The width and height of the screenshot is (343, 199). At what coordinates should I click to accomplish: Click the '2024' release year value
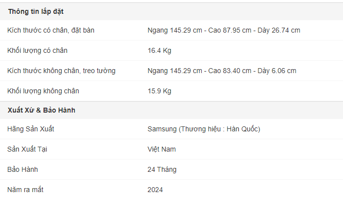click(x=155, y=190)
